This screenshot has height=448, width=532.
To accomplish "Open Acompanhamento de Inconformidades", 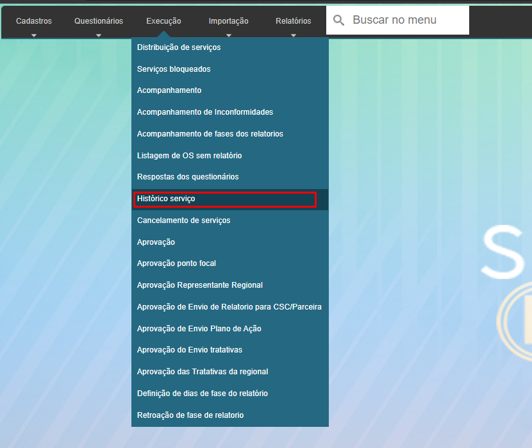I will point(205,112).
